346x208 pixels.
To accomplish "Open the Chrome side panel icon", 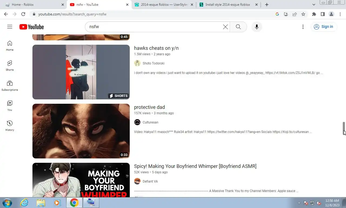I will pos(322,14).
